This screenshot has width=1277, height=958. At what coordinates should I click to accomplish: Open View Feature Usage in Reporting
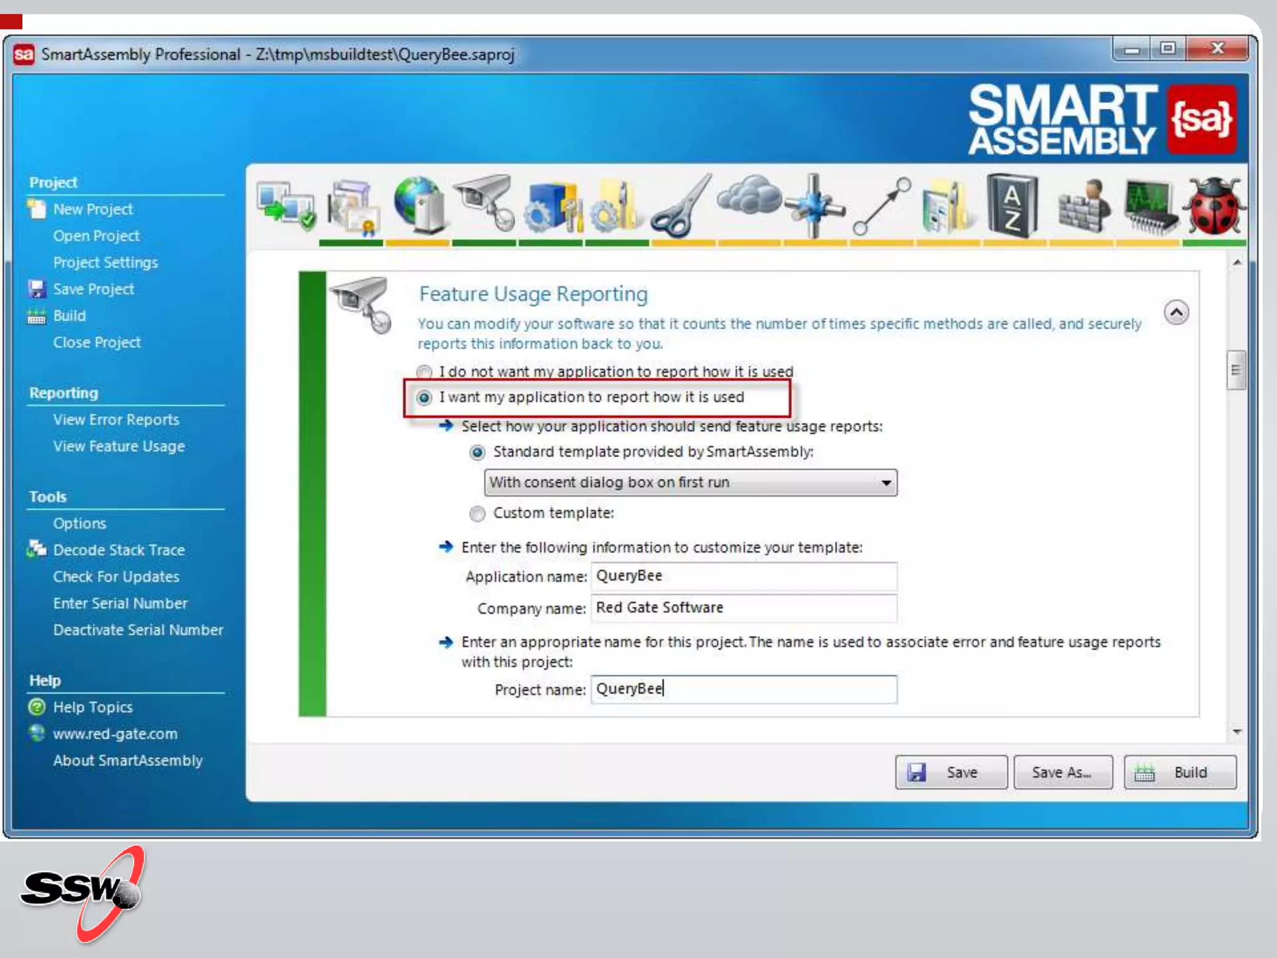118,447
